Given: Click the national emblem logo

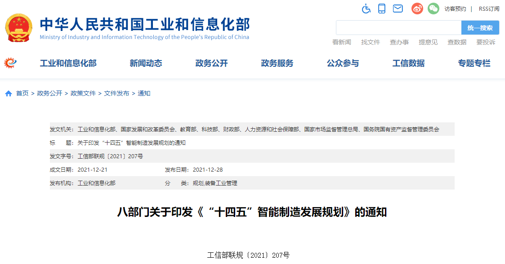Looking at the screenshot, I should coord(19,27).
